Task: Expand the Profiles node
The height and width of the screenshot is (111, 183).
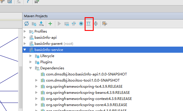Action: coord(25,31)
